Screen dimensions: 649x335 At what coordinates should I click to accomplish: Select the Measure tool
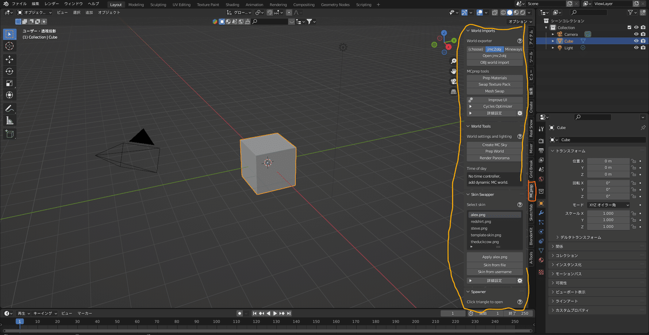(10, 120)
